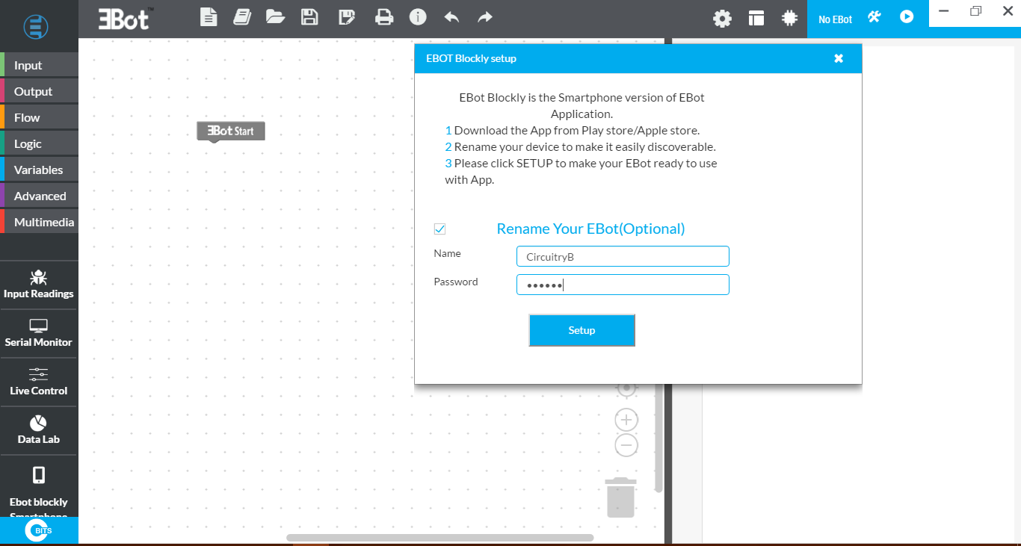Close the EBOT Blockly setup dialog
The width and height of the screenshot is (1021, 546).
839,58
